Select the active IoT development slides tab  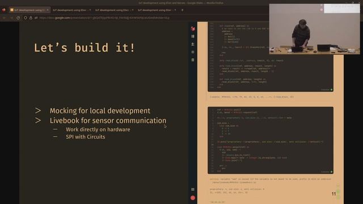(29, 10)
